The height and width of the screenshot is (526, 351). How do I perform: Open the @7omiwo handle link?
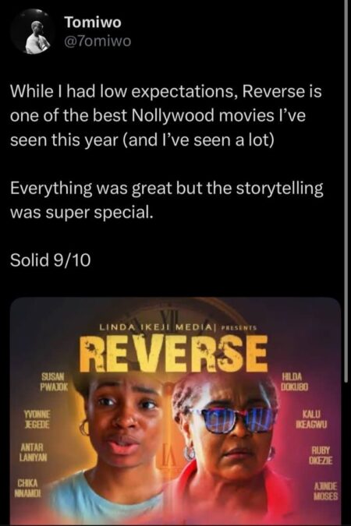point(97,41)
